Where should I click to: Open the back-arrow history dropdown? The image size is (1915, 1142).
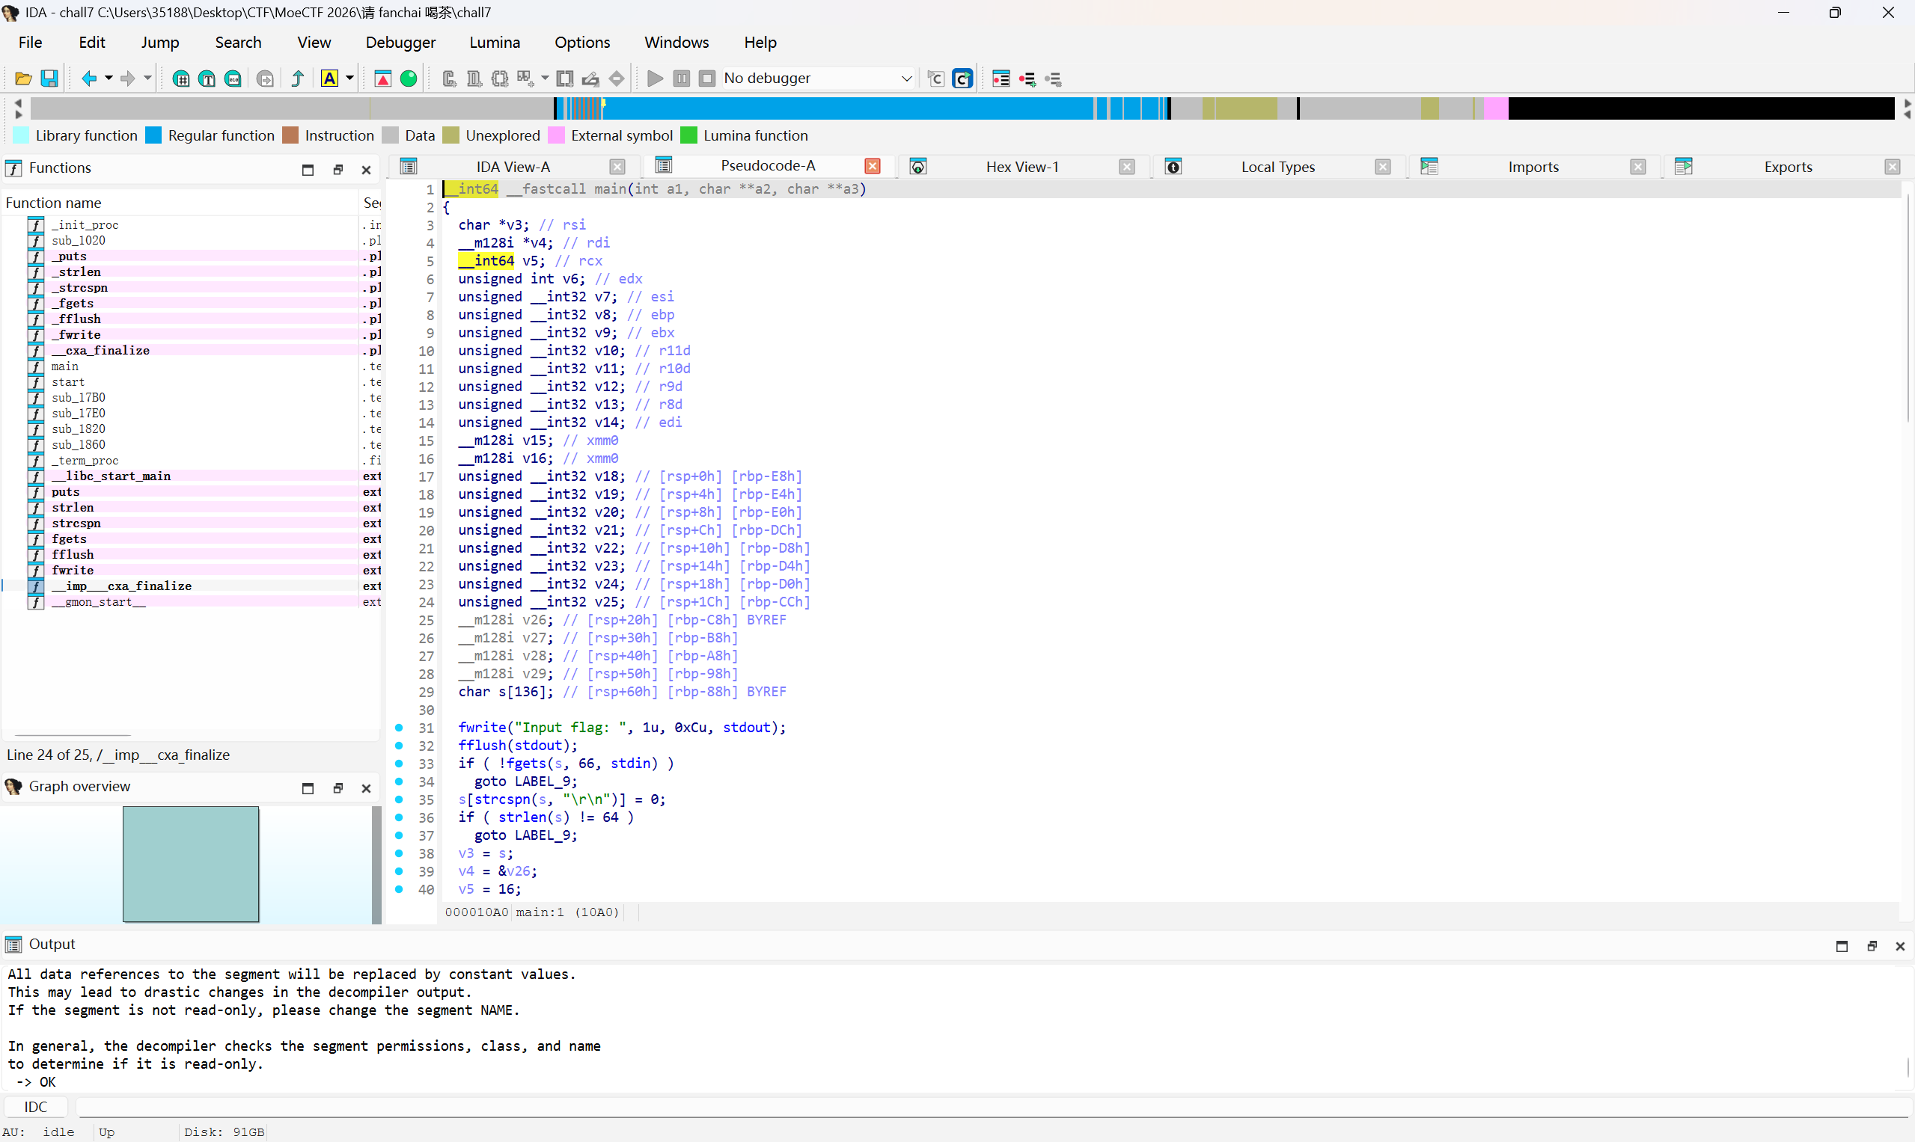(x=109, y=79)
